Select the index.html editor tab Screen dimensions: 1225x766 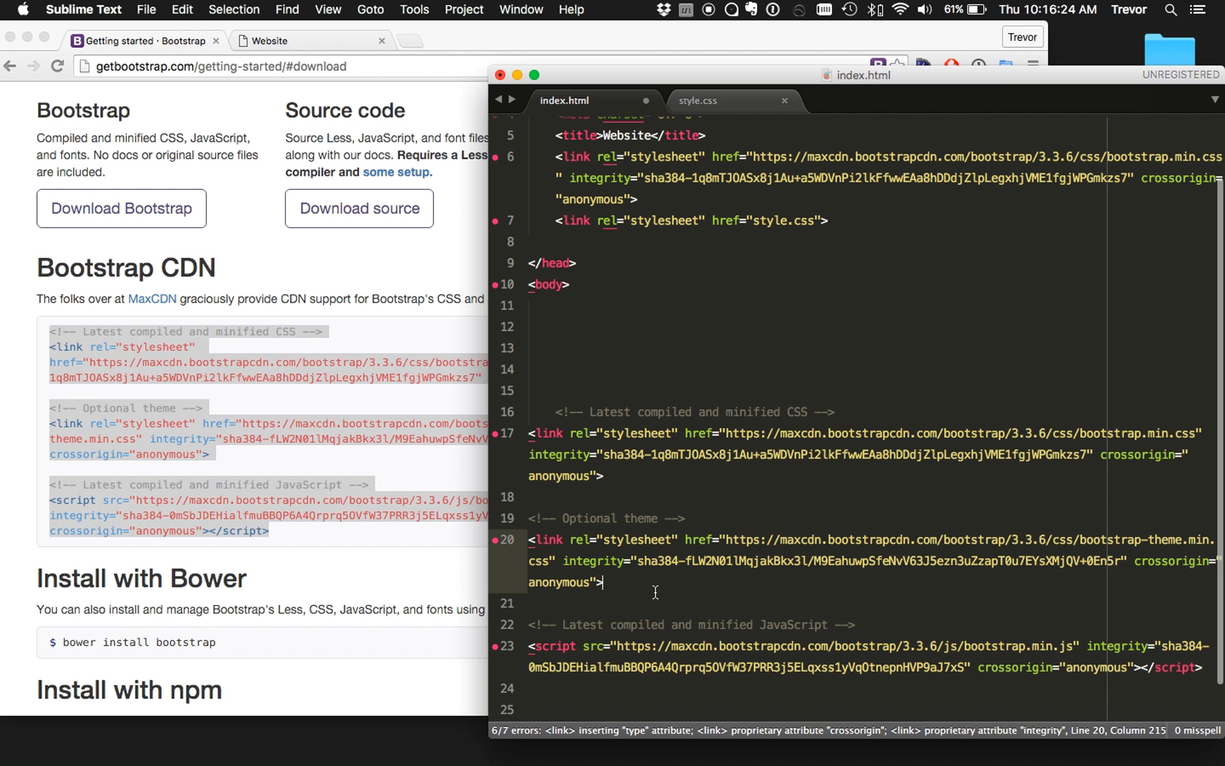pyautogui.click(x=592, y=101)
